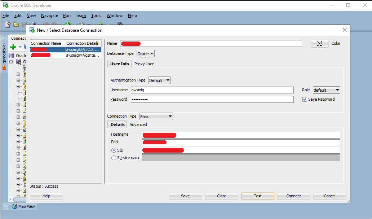This screenshot has width=372, height=219.
Task: Select the awsmig@//gsnte connection row
Action: [x=66, y=55]
